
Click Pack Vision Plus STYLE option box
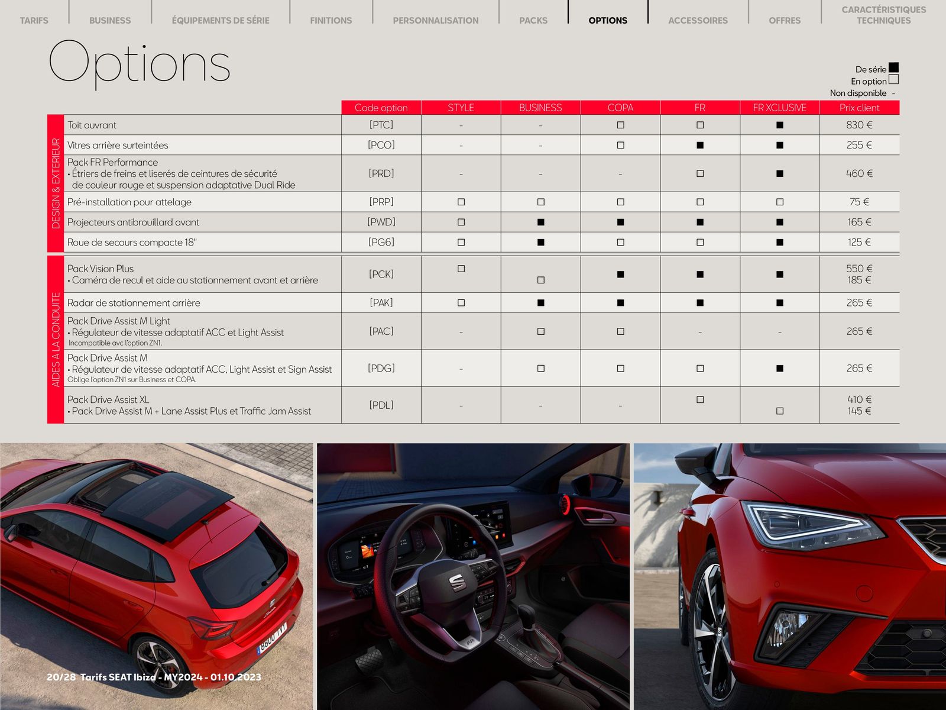(x=461, y=269)
